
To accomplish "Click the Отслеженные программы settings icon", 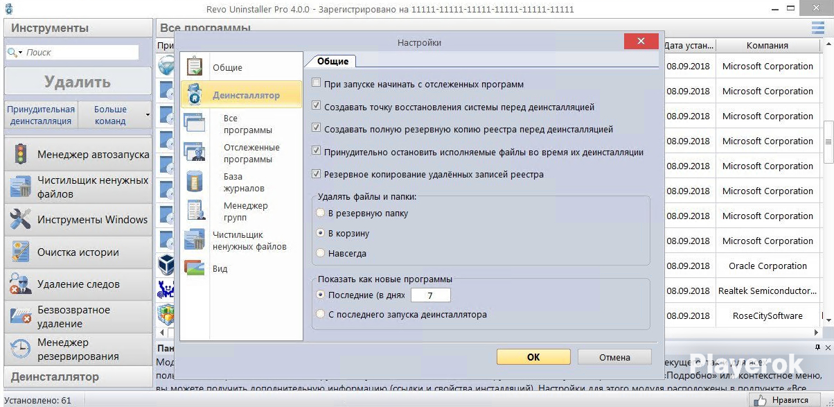I will [195, 152].
